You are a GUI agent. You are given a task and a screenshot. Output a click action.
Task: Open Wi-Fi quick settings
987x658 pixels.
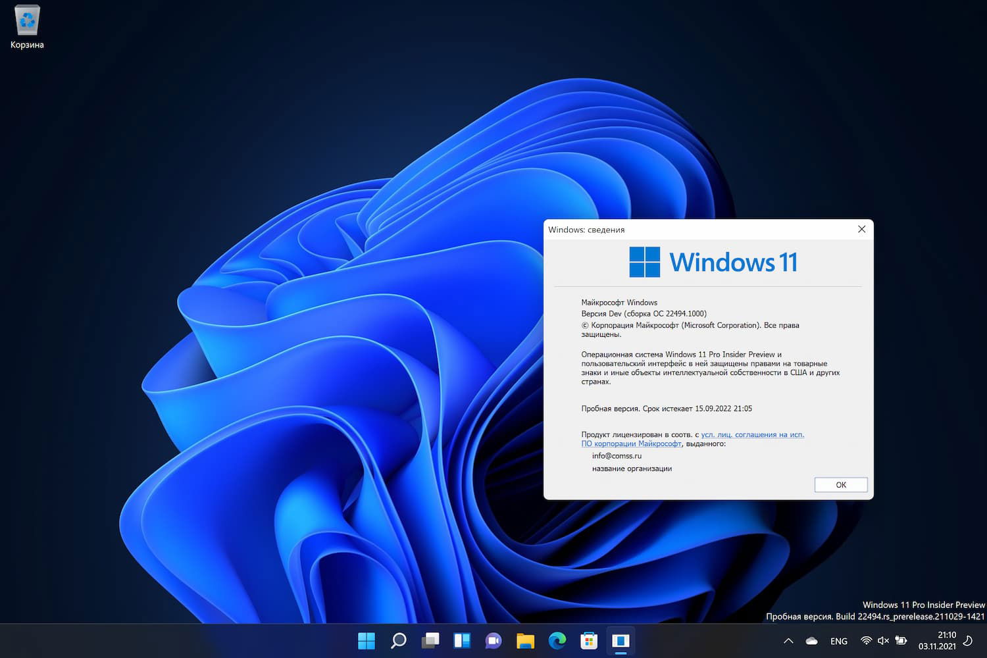coord(866,640)
